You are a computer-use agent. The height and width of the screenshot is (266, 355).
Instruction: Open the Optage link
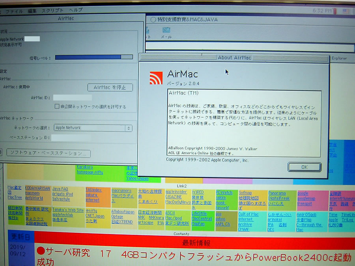pyautogui.click(x=117, y=217)
